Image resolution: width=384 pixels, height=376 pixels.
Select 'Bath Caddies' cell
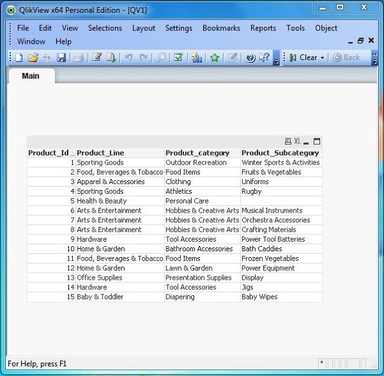point(281,249)
